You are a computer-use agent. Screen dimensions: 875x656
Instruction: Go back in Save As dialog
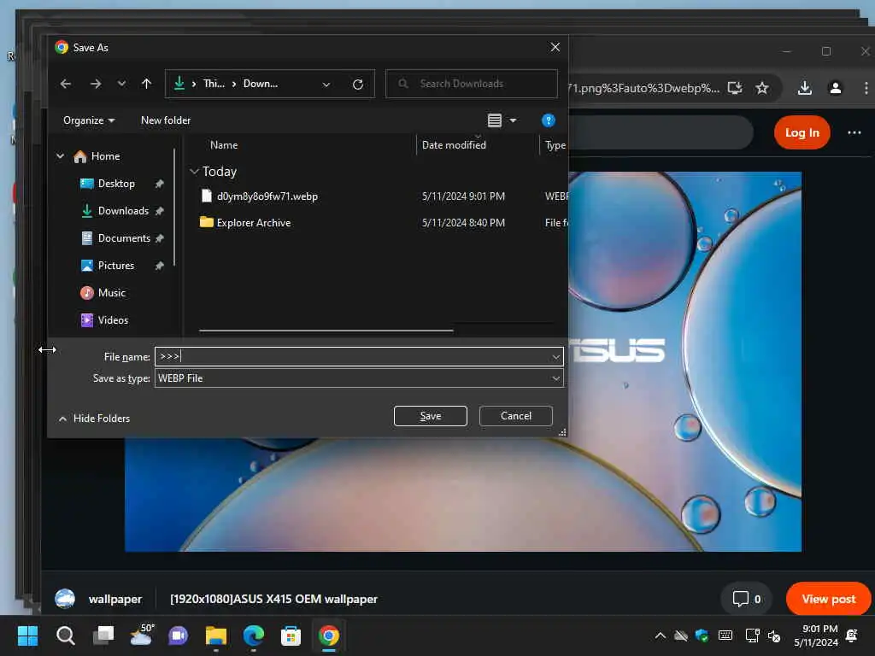click(x=65, y=84)
